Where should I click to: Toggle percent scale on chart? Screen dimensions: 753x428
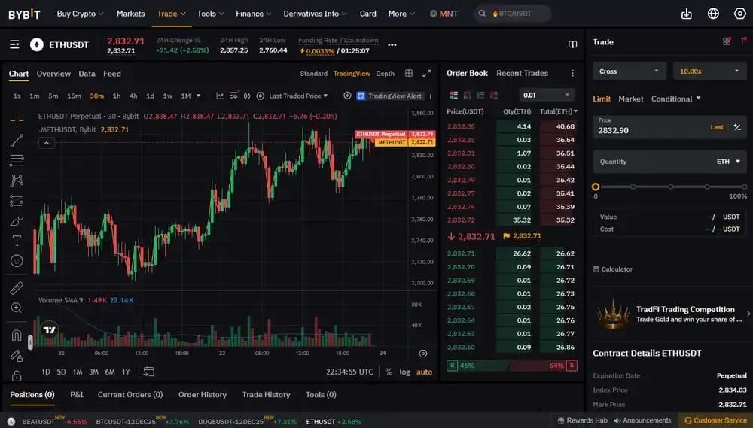coord(389,372)
